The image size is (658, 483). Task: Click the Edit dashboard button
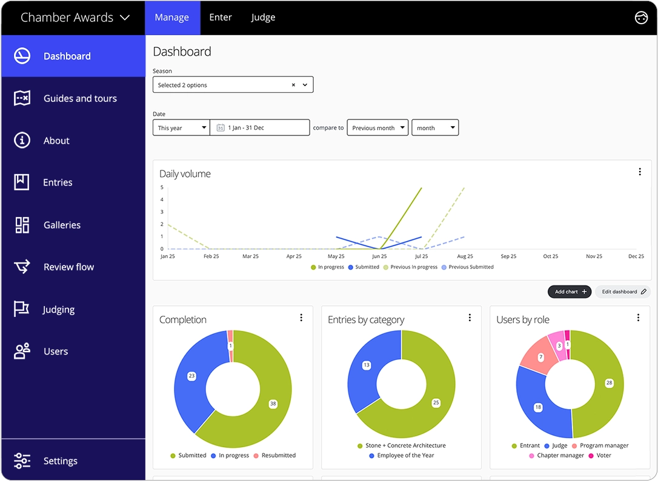point(623,291)
